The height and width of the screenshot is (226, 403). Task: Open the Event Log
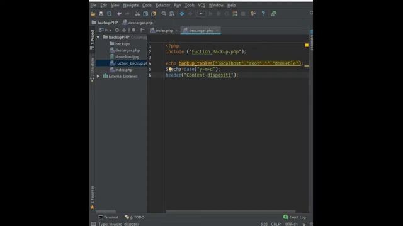pyautogui.click(x=294, y=217)
